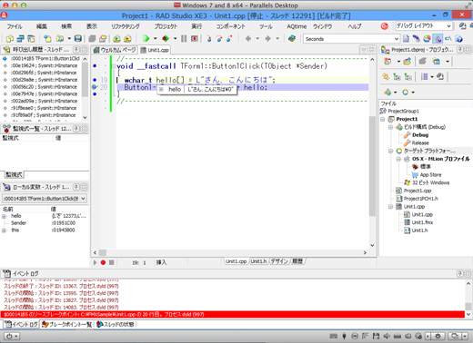Select the App Store tree item
Viewport: 473px width, 343px height.
pyautogui.click(x=430, y=175)
